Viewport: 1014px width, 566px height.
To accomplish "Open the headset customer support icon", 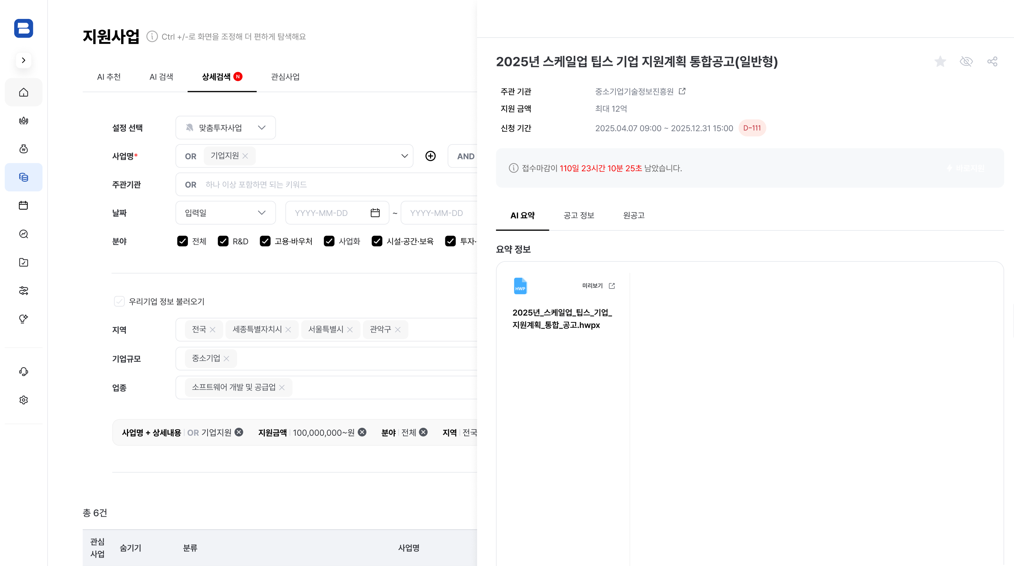I will (x=23, y=371).
